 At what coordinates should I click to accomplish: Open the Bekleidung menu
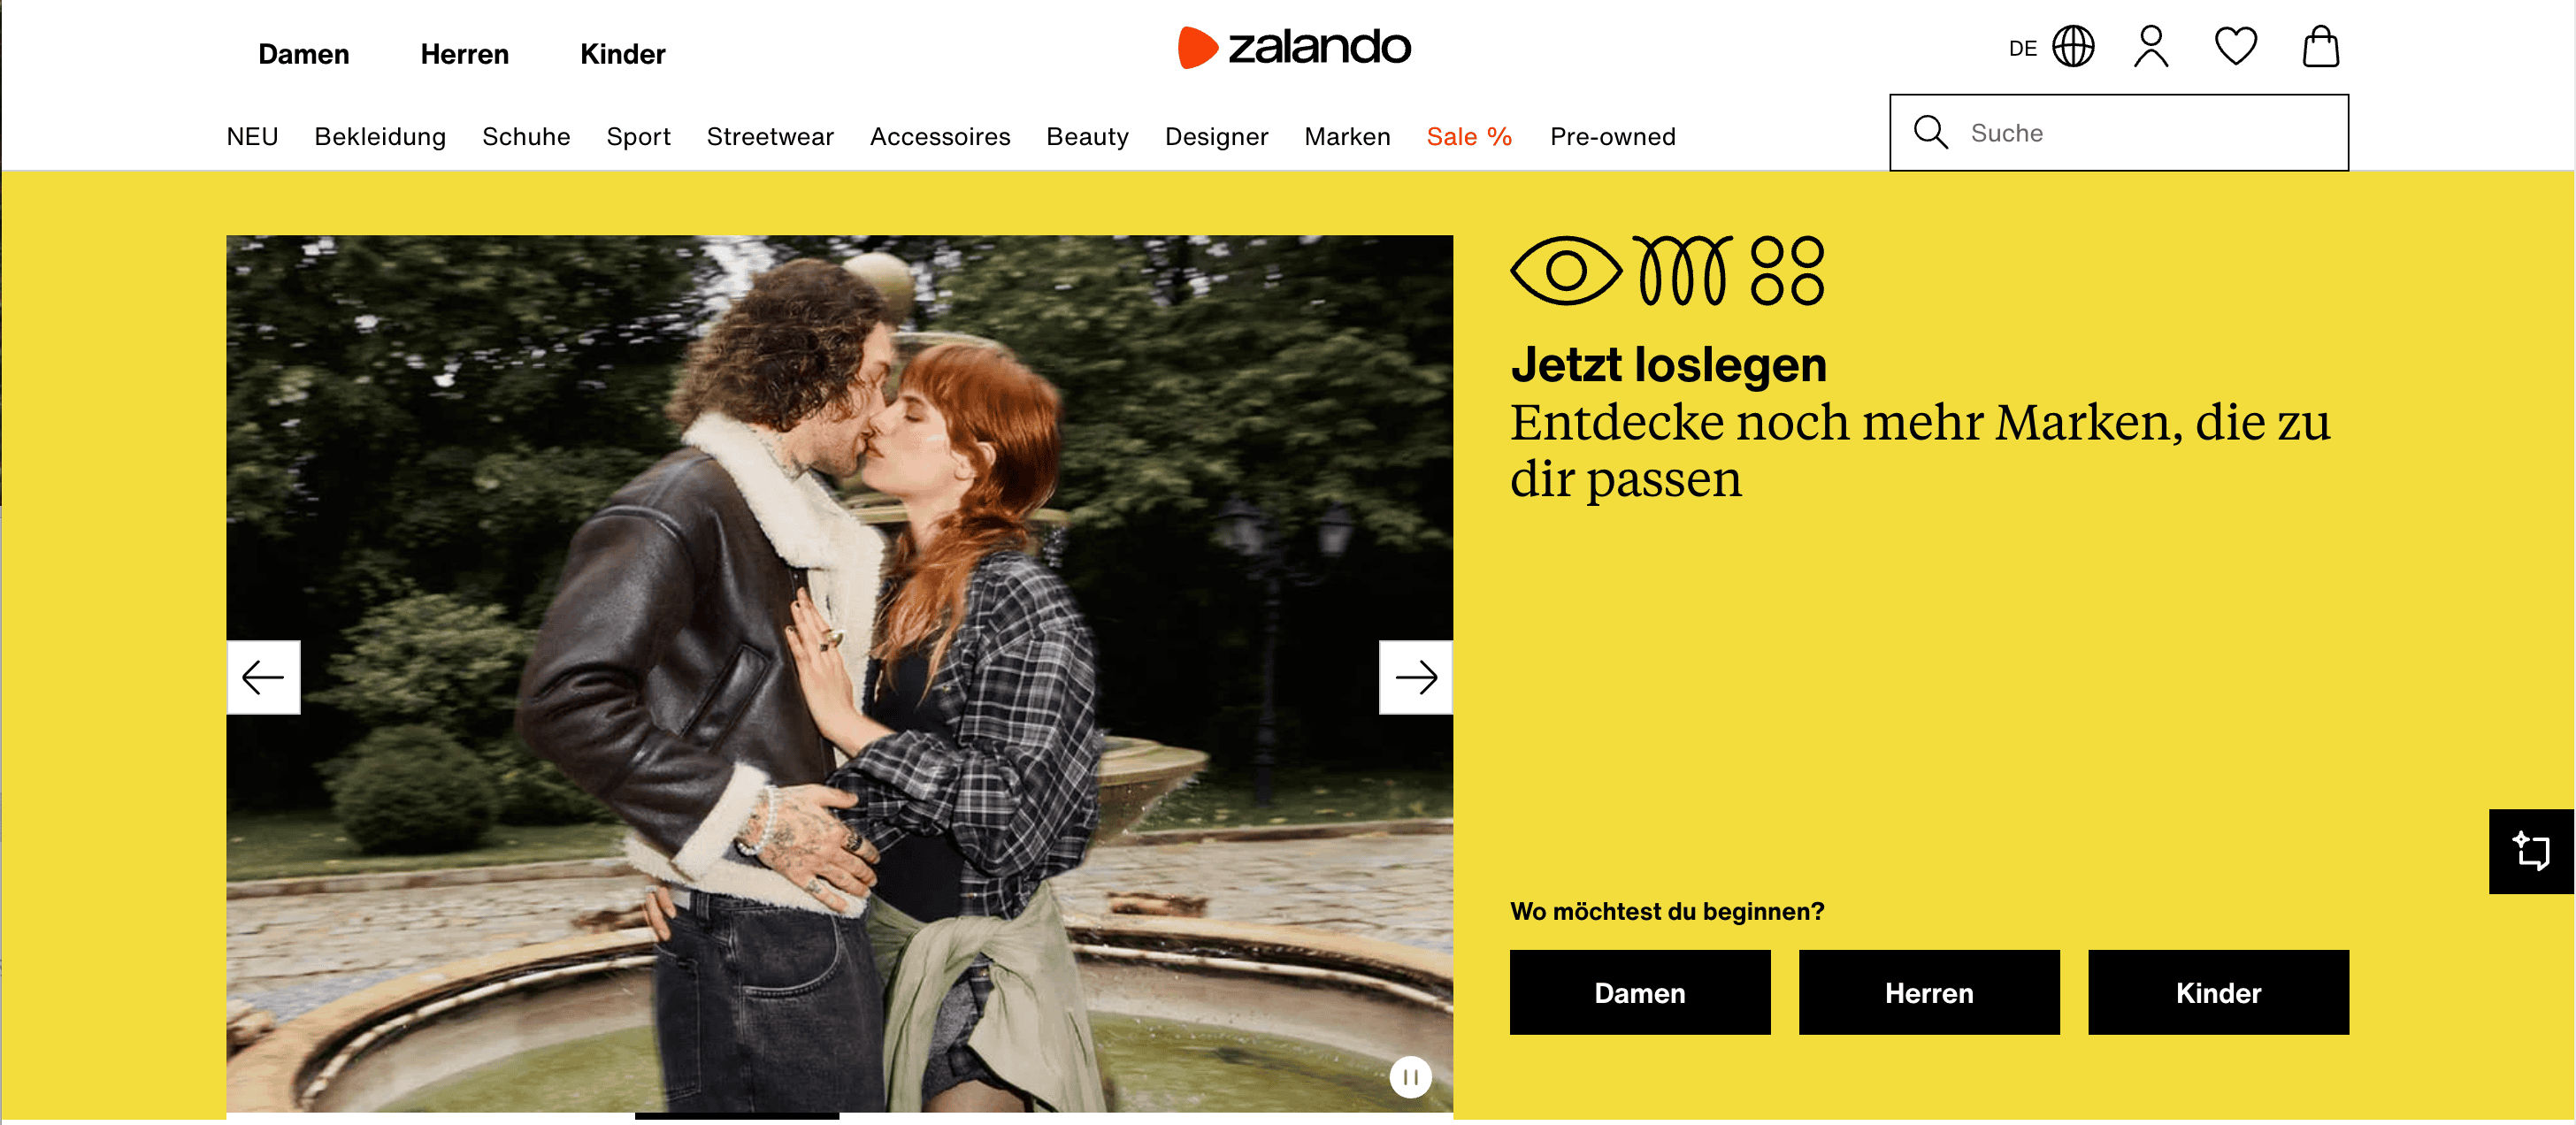380,137
